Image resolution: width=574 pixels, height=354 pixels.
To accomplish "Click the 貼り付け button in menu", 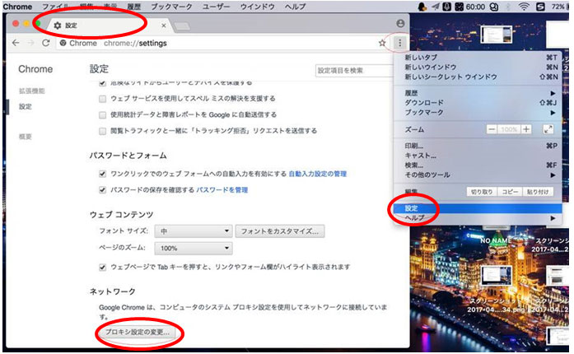I will click(x=538, y=192).
